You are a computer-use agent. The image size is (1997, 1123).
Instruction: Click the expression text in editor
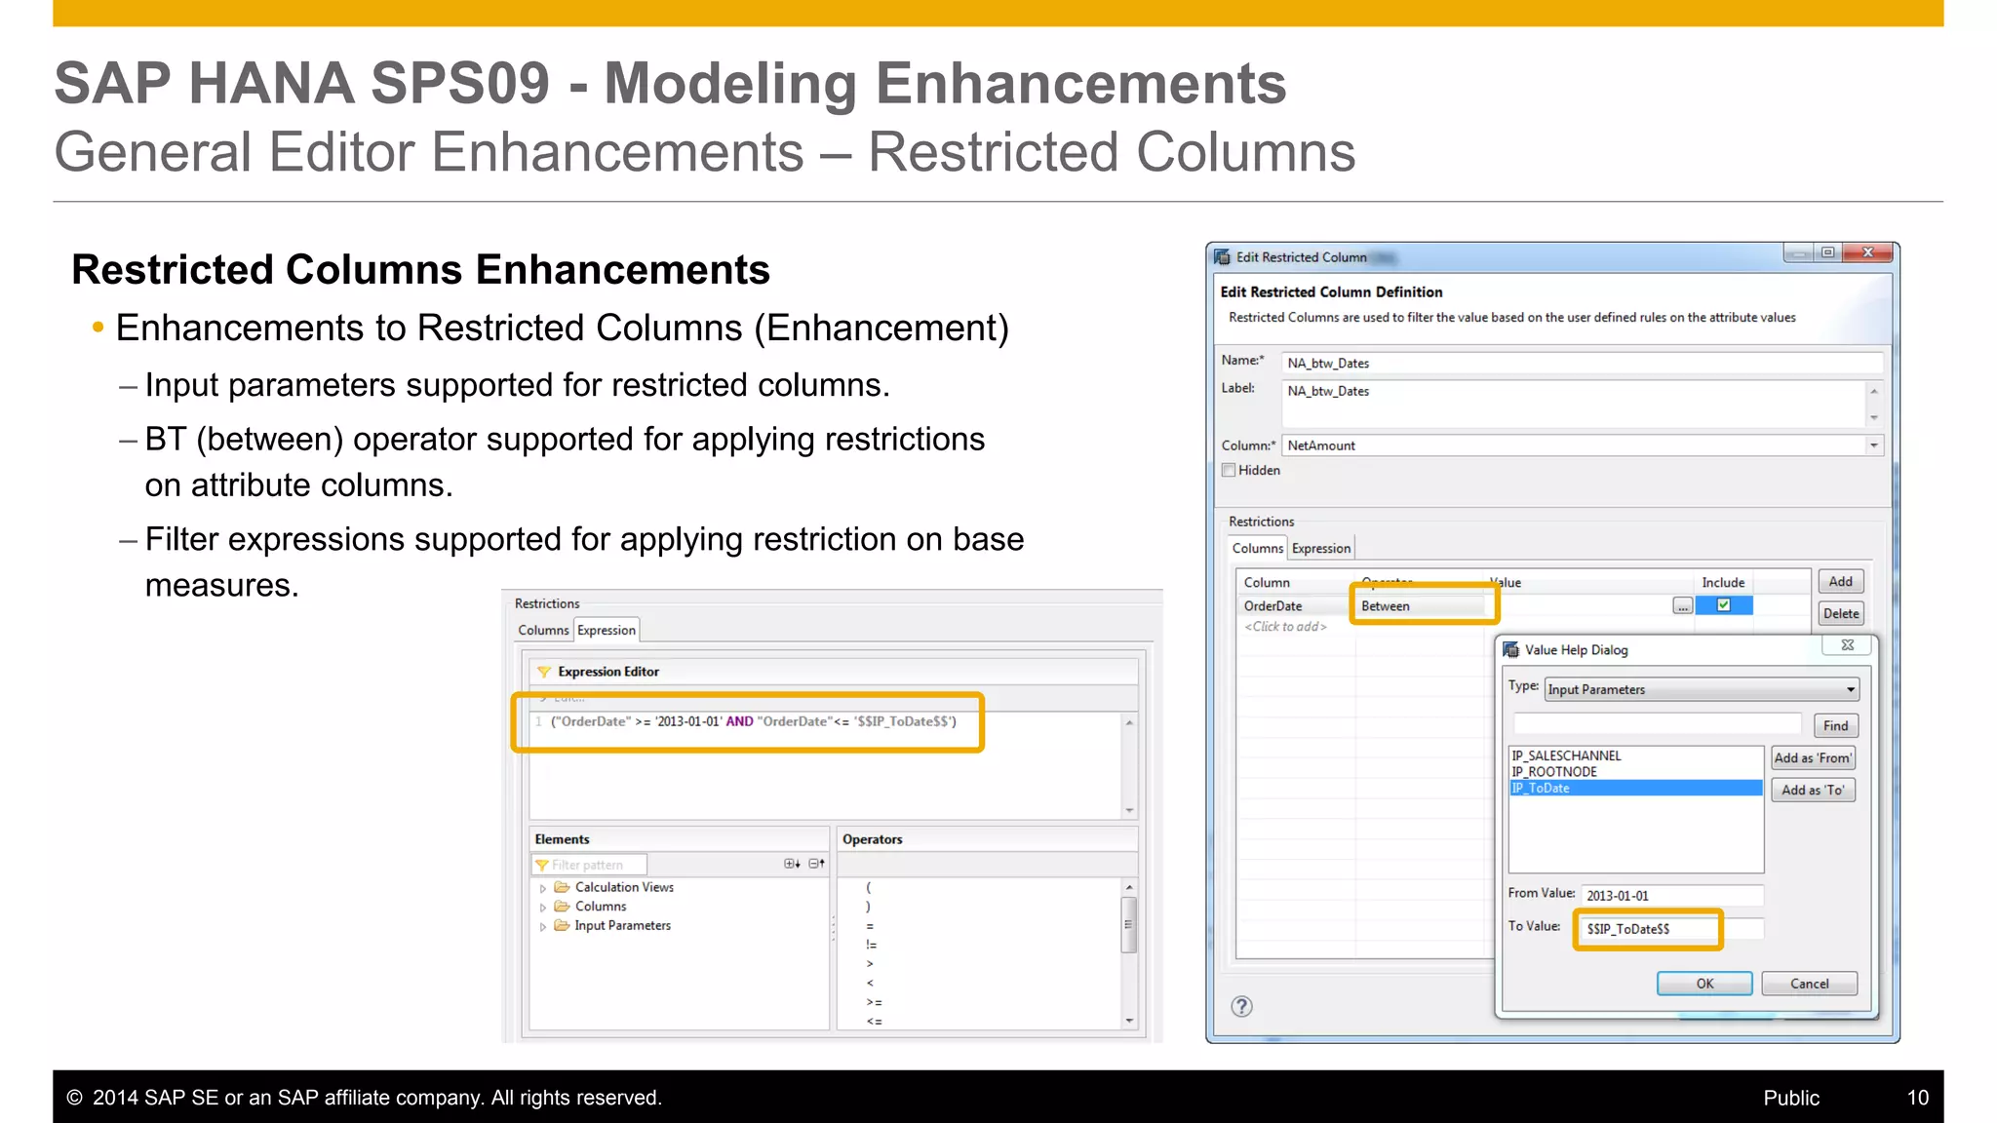753,722
